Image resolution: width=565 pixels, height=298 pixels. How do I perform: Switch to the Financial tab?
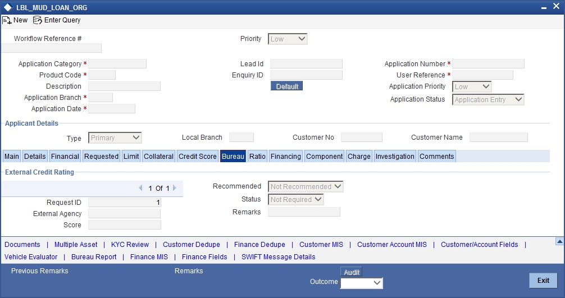click(65, 156)
